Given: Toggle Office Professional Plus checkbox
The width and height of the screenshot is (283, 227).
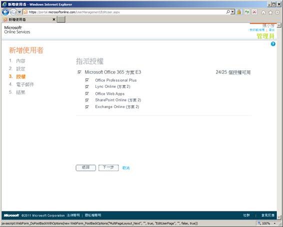Looking at the screenshot, I should pyautogui.click(x=87, y=80).
